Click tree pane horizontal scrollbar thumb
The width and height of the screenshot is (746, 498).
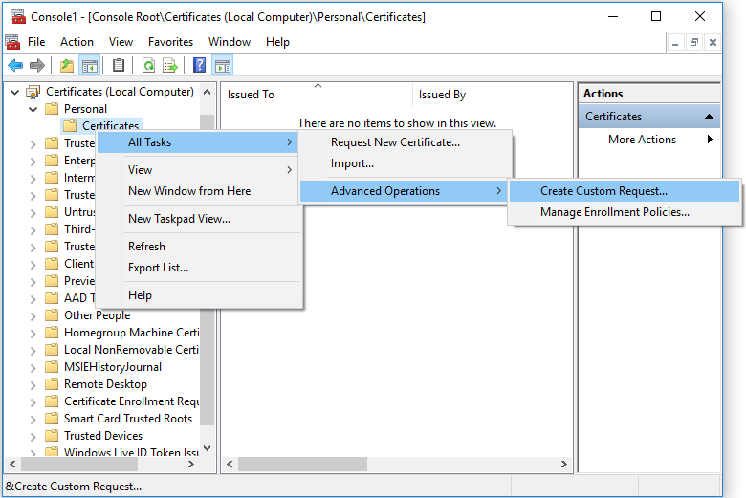(79, 465)
